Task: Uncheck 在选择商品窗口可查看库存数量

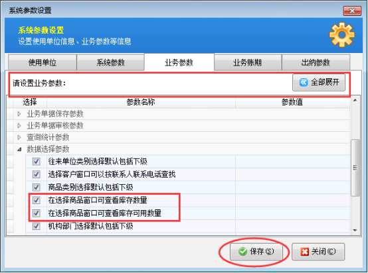Action: (x=36, y=200)
